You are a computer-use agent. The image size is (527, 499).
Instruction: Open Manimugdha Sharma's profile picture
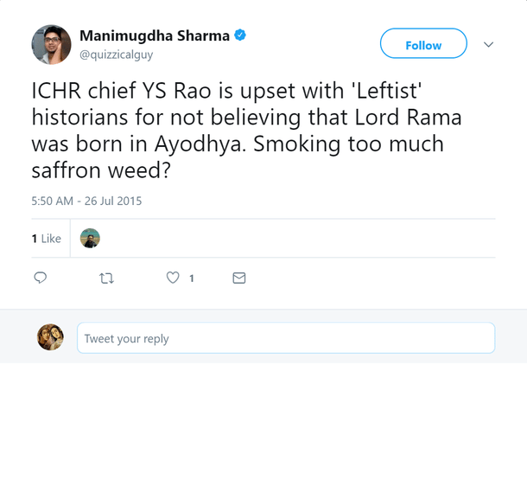[51, 44]
